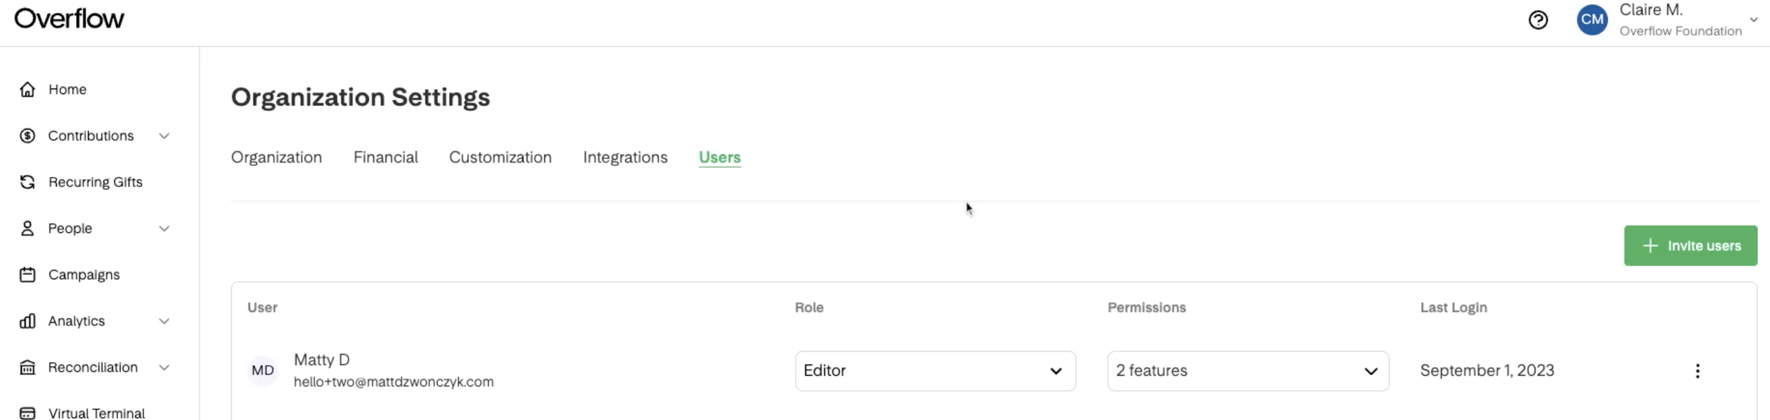
Task: Switch to the Integrations tab
Action: [625, 158]
